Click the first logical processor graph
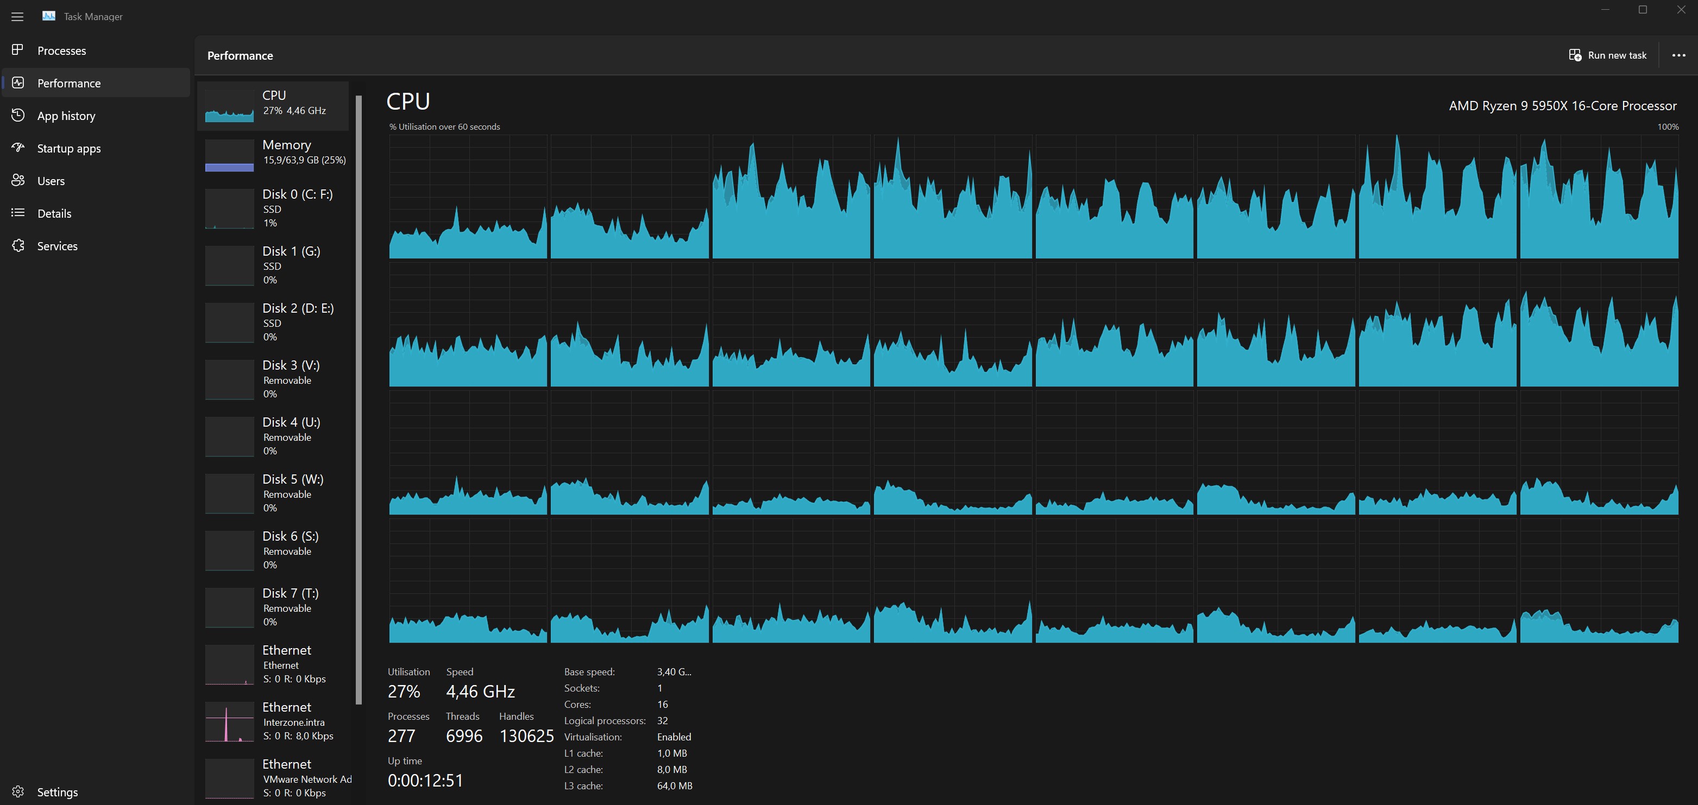Viewport: 1698px width, 805px height. point(467,197)
